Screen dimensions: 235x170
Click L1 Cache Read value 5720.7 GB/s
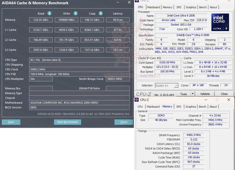41,30
